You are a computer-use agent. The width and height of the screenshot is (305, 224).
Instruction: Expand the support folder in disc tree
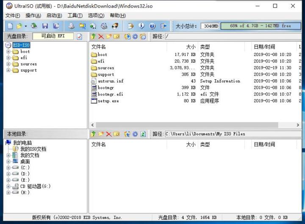pos(8,70)
